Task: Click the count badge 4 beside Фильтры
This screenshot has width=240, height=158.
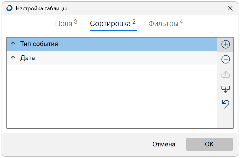Action: click(181, 22)
